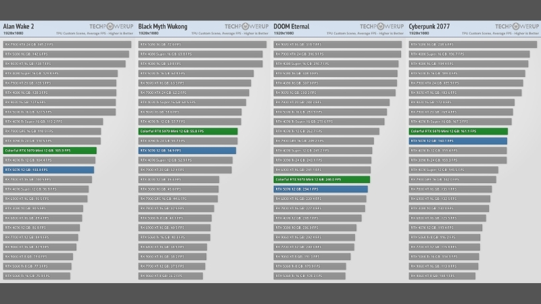
Task: Click TechPowerUp logo in Alan Wake 2 chart
Action: point(110,27)
